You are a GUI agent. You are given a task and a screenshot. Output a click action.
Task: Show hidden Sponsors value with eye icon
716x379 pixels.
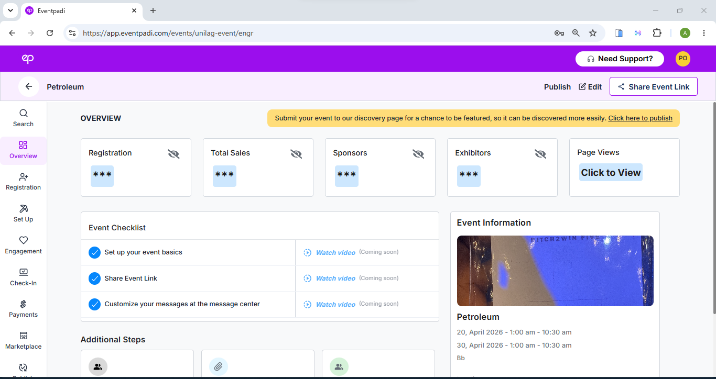coord(418,154)
